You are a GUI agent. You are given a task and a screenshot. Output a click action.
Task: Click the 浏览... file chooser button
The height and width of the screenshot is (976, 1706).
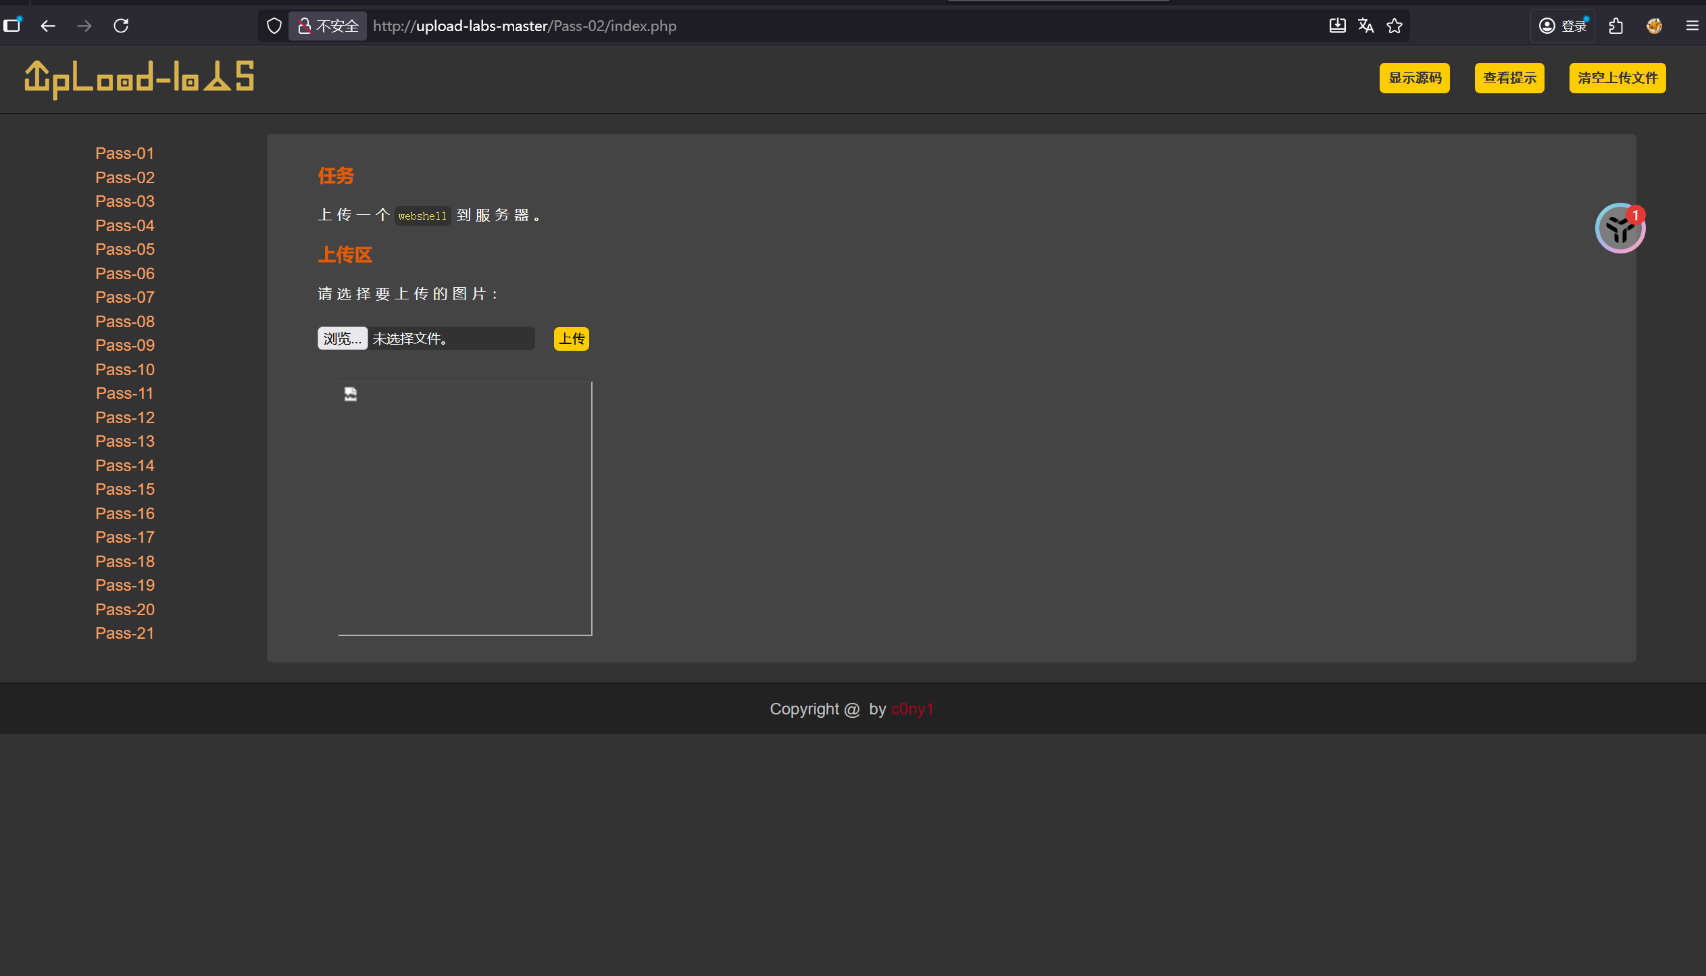tap(343, 339)
